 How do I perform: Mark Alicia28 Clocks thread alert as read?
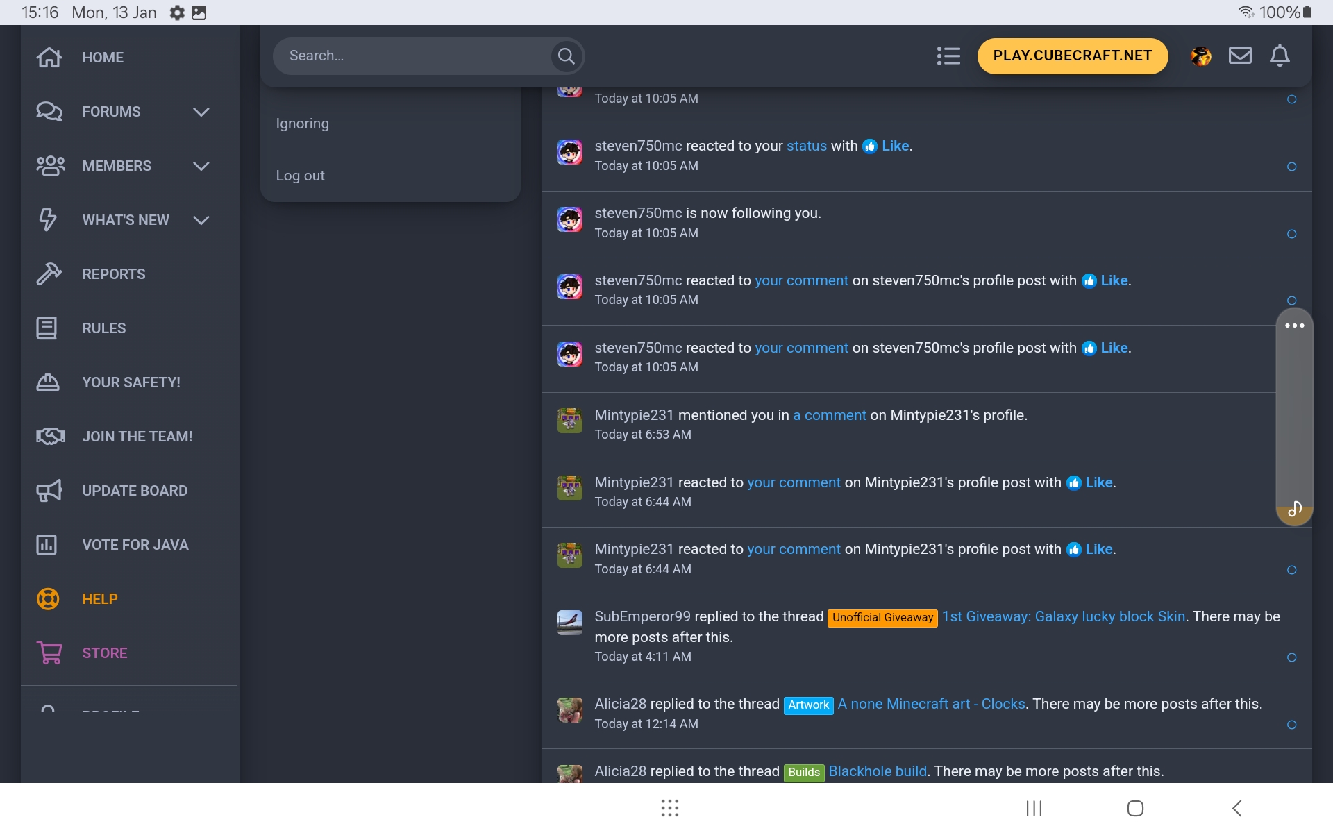click(1292, 725)
